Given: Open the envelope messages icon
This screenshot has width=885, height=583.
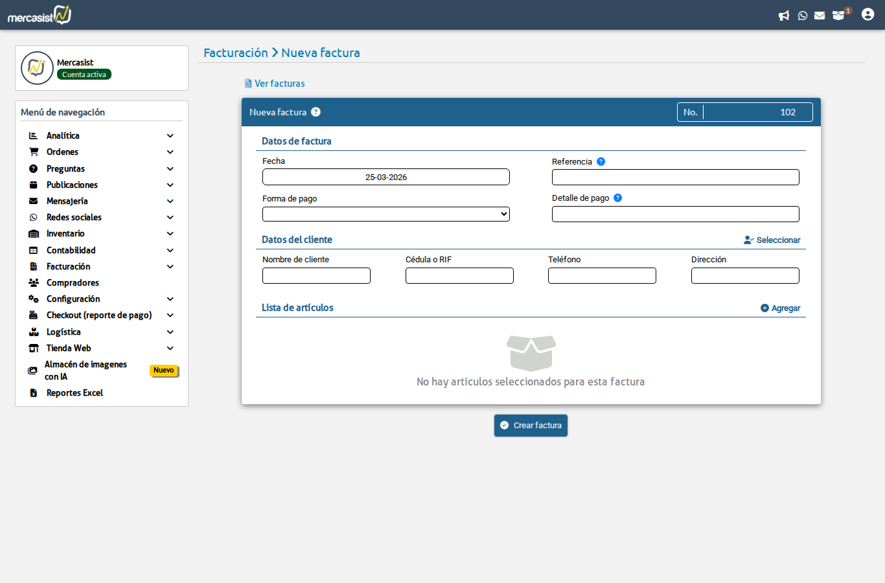Looking at the screenshot, I should (820, 16).
